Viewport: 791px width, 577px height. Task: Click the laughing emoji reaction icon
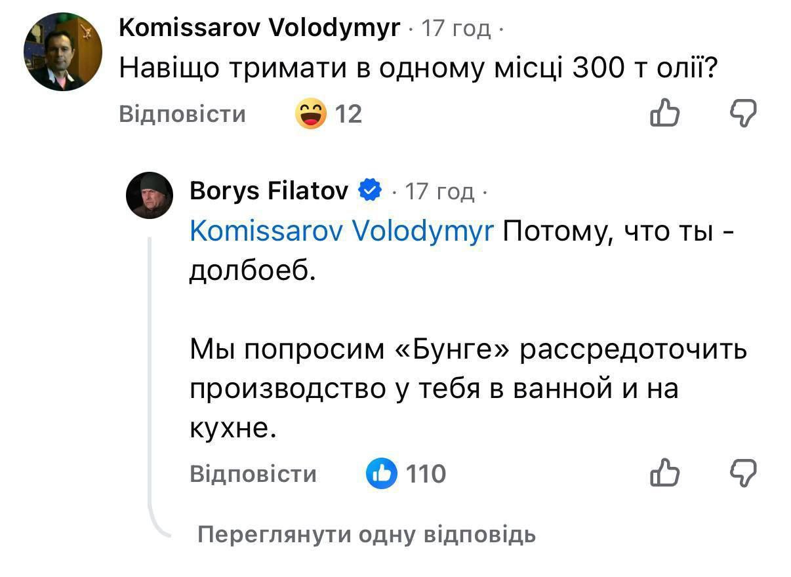click(x=311, y=115)
